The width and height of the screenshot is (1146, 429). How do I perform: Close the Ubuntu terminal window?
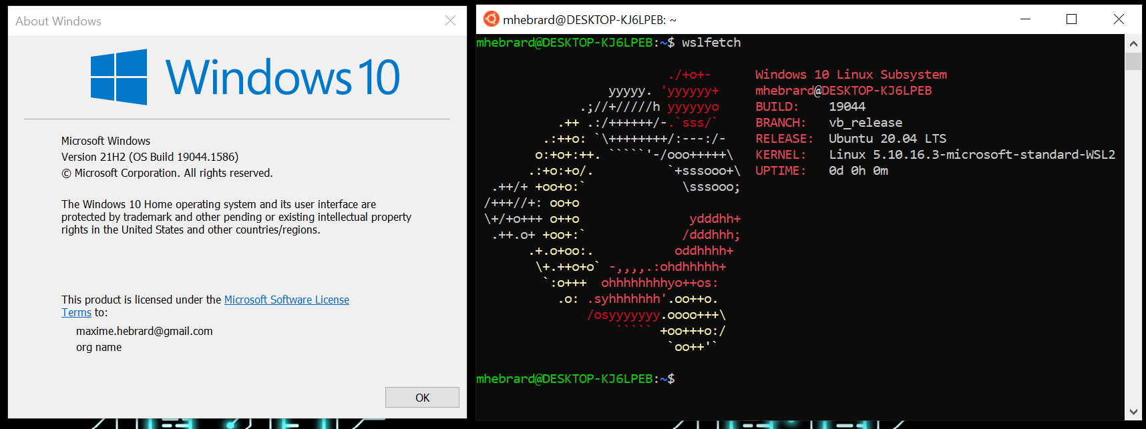(x=1119, y=19)
